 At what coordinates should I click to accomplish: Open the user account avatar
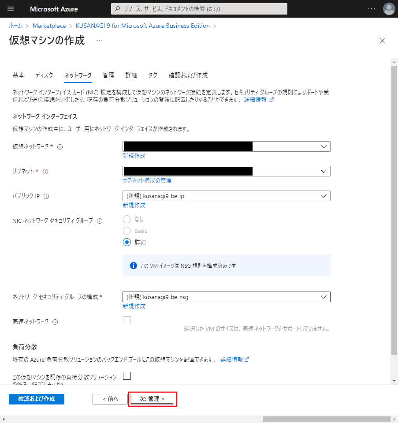[x=389, y=9]
